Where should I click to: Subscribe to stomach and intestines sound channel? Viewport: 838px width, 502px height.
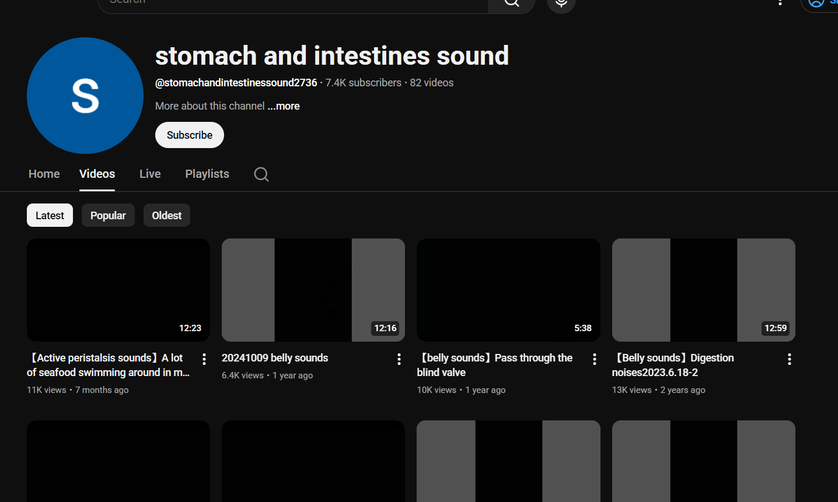(x=190, y=135)
